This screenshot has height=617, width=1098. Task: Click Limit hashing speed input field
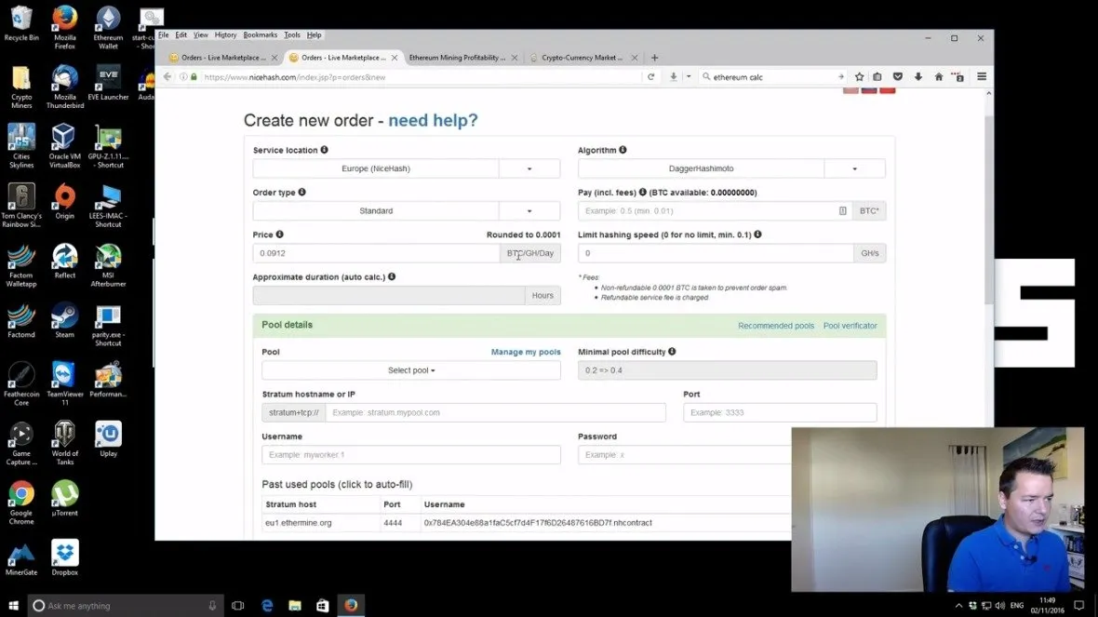[715, 253]
